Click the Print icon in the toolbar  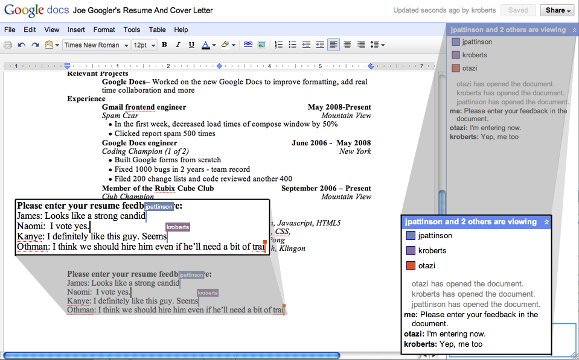click(8, 45)
